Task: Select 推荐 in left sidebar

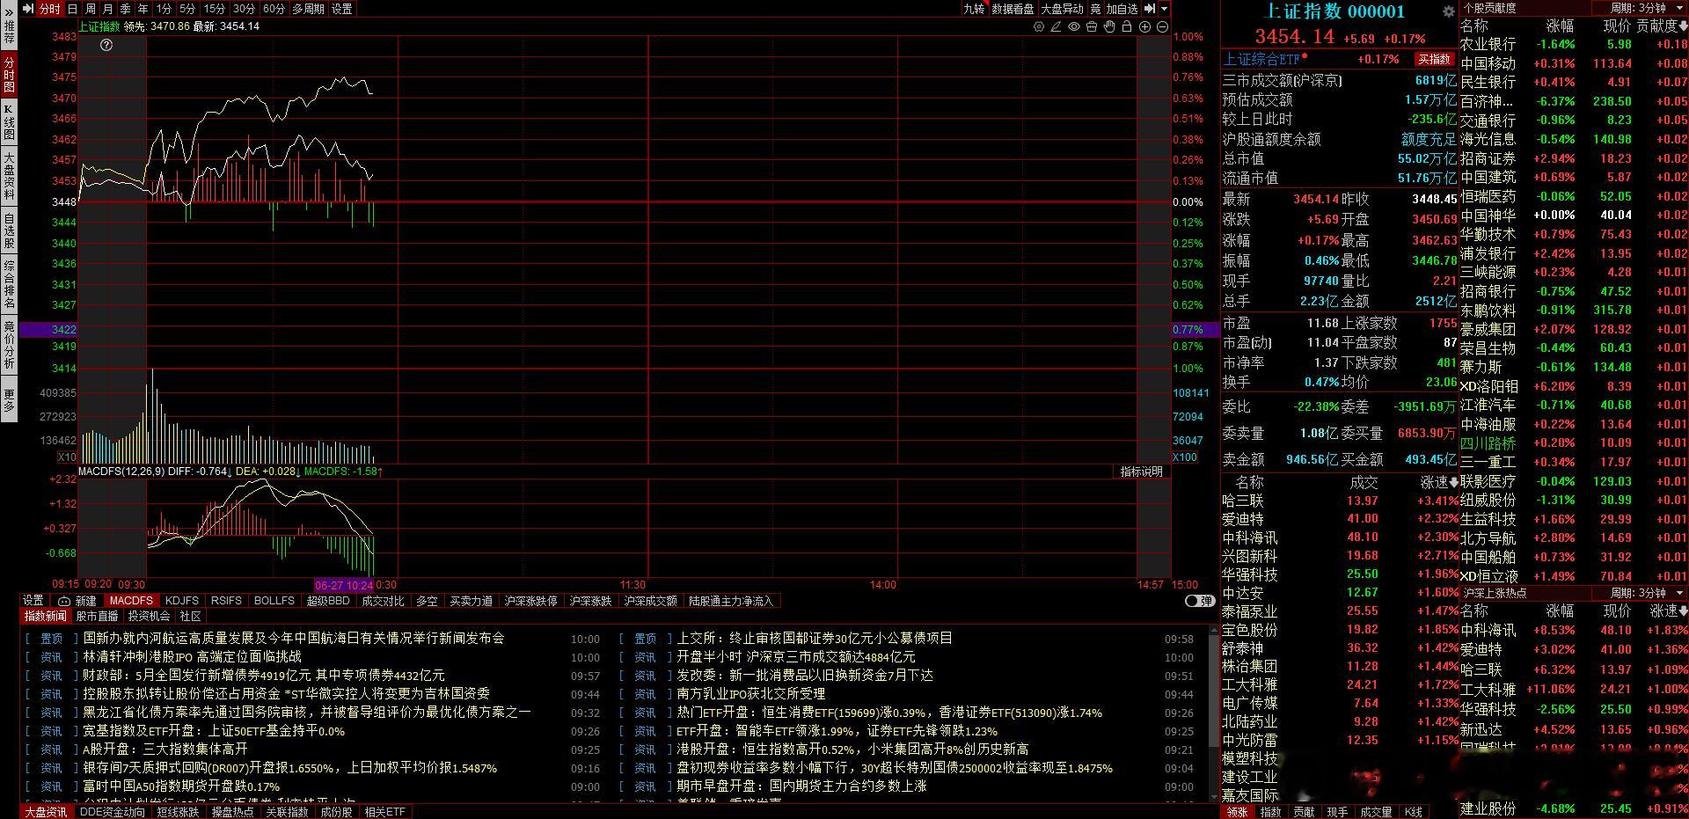Action: click(x=9, y=33)
